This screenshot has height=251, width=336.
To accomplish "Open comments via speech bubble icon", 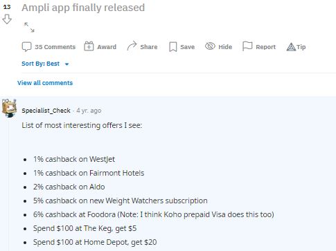I will 26,47.
